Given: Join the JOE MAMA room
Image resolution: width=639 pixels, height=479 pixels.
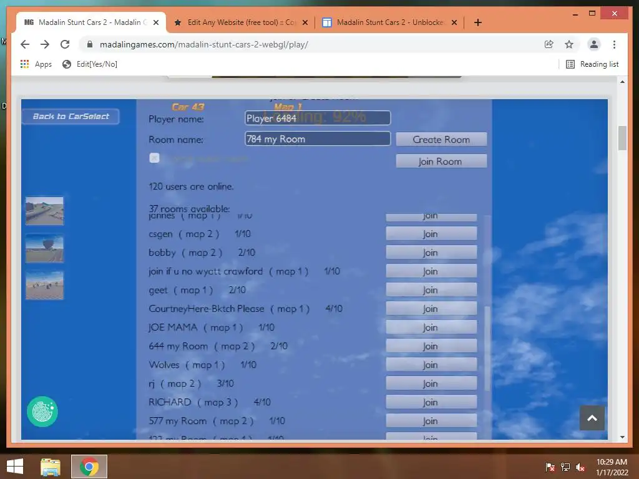Looking at the screenshot, I should pyautogui.click(x=431, y=327).
